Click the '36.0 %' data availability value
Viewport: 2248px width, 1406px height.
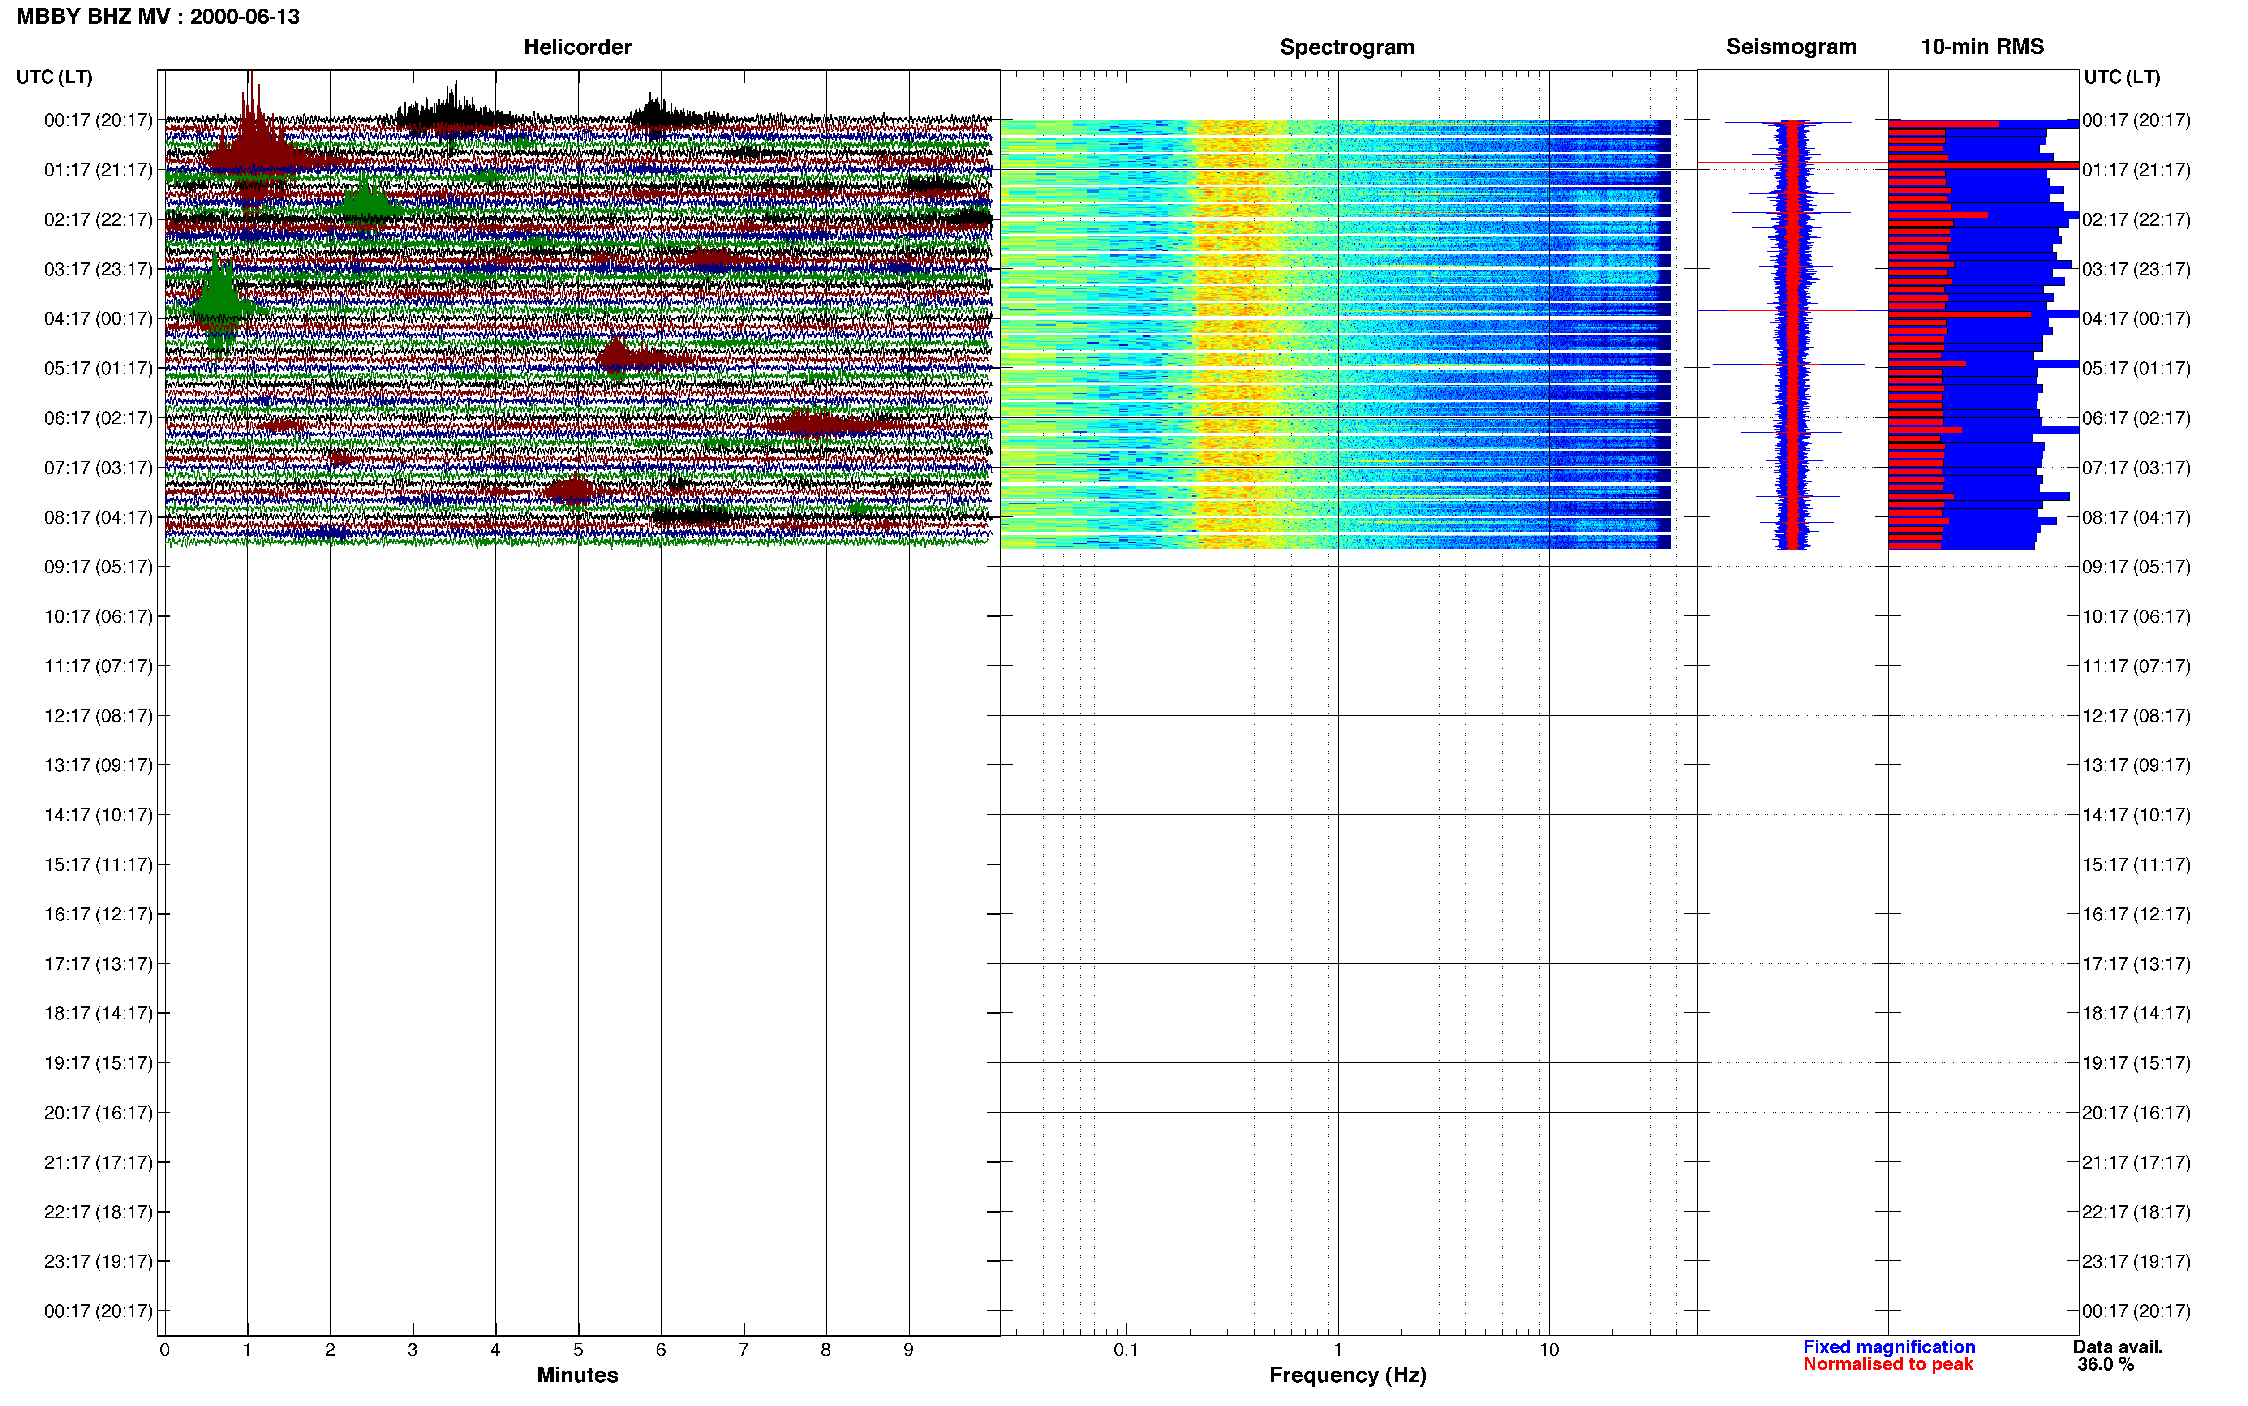coord(2106,1364)
